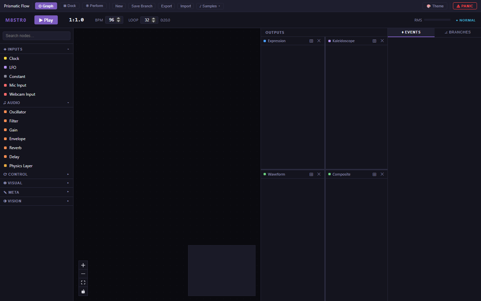Click the 0:20.0 loop duration text

pos(165,20)
